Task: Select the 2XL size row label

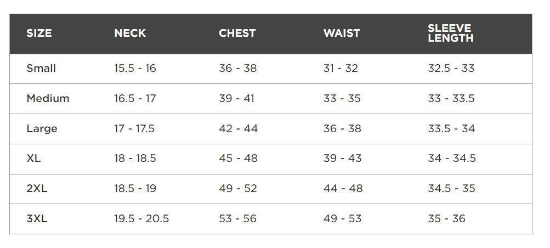Action: (37, 189)
